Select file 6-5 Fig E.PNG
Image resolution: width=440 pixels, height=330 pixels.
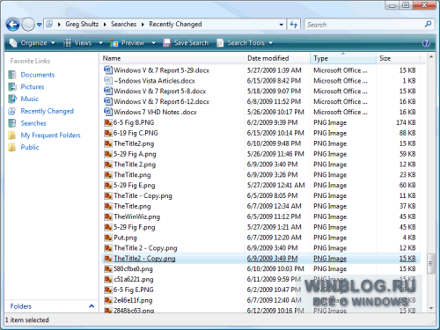click(134, 290)
